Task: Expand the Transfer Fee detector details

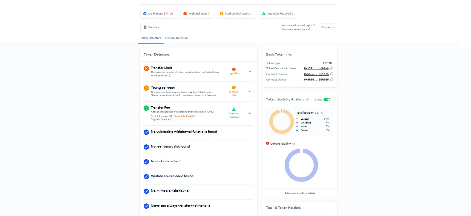Action: tap(250, 113)
